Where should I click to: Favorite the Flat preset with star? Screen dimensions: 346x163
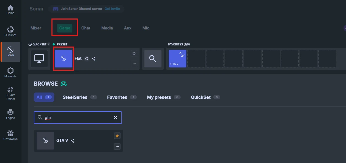134,53
